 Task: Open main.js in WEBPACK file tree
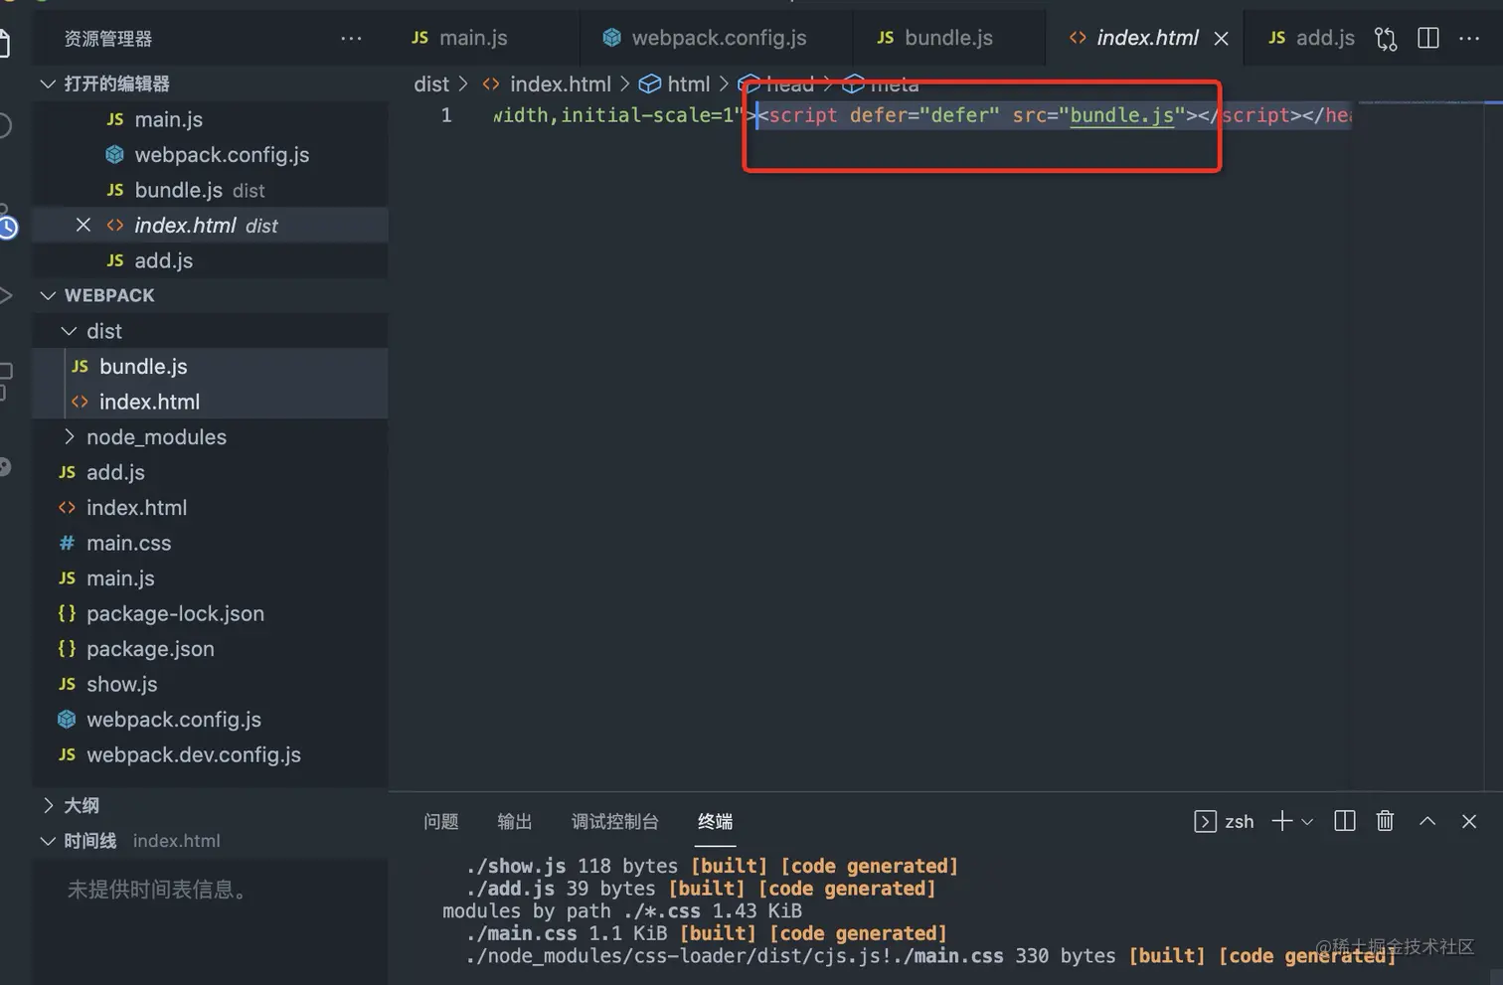click(x=210, y=577)
